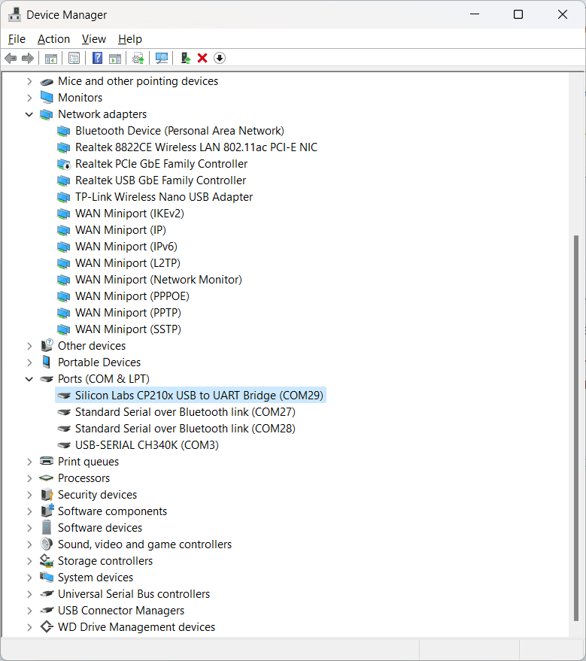Select Realtek USB GbE Family Controller
The width and height of the screenshot is (586, 661).
pos(160,180)
